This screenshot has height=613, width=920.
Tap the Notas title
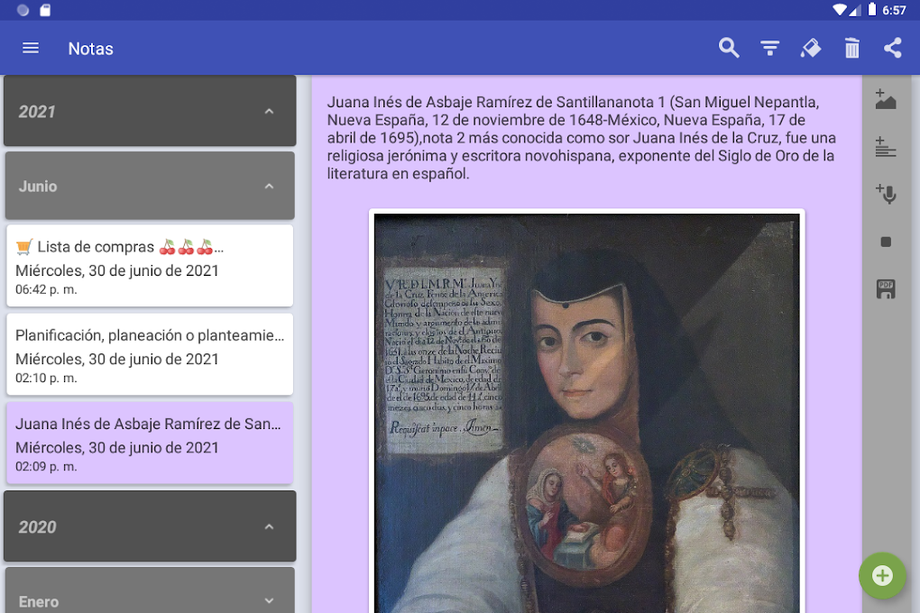pos(90,49)
